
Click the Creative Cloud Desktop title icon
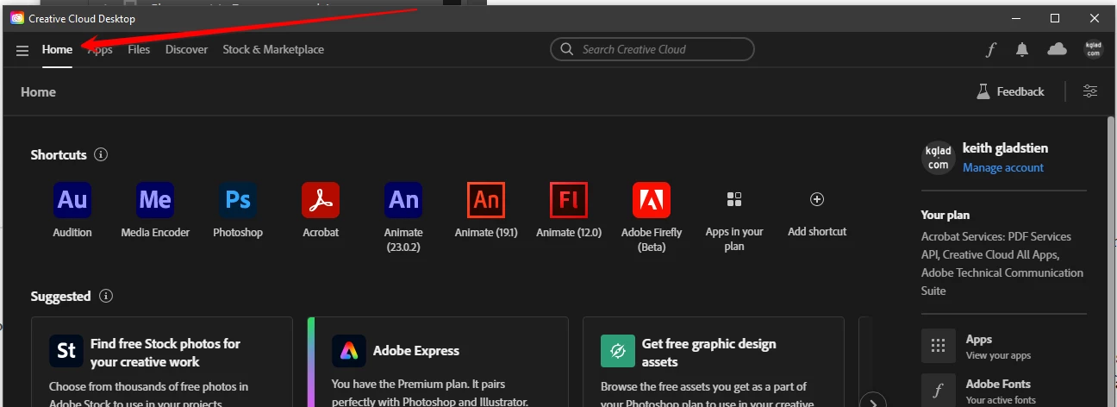tap(17, 18)
